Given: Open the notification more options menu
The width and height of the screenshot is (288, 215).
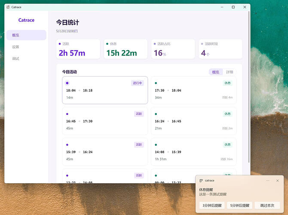Looking at the screenshot, I should click(268, 181).
